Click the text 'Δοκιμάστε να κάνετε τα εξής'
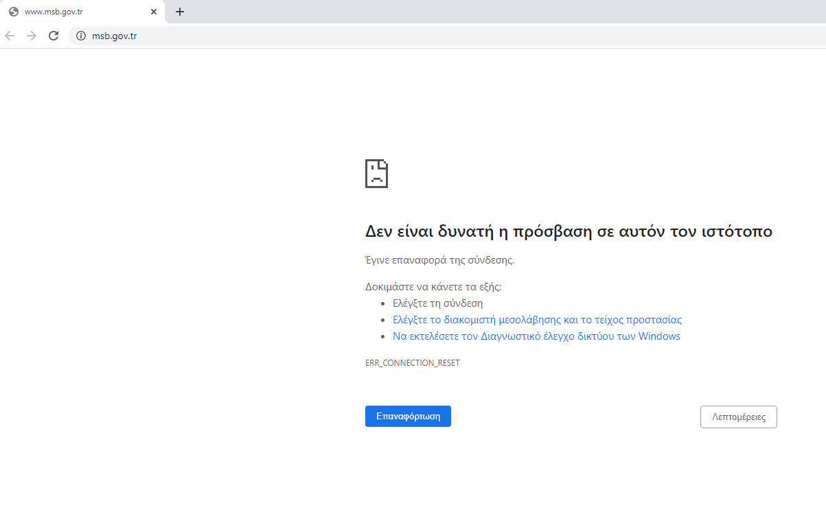 [x=433, y=287]
